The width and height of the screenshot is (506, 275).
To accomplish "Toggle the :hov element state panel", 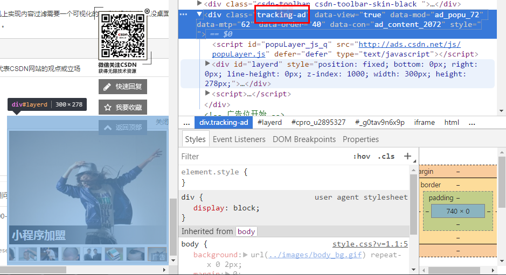I will [362, 157].
